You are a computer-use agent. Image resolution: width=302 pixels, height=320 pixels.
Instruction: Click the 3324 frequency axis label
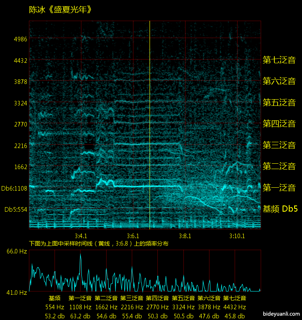click(20, 103)
